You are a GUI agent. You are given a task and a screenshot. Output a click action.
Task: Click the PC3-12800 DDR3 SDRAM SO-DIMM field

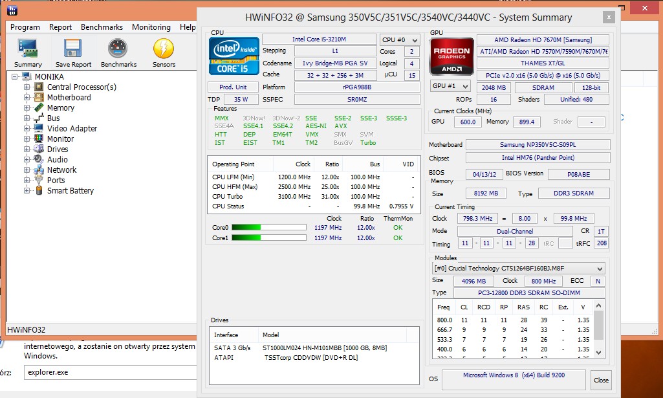529,293
